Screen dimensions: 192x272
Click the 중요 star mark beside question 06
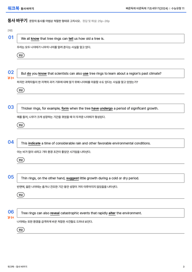(11, 217)
